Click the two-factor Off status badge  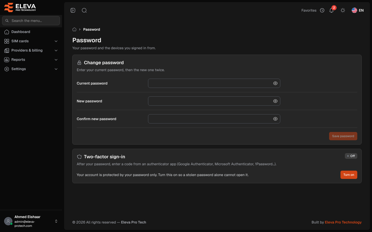(x=351, y=156)
